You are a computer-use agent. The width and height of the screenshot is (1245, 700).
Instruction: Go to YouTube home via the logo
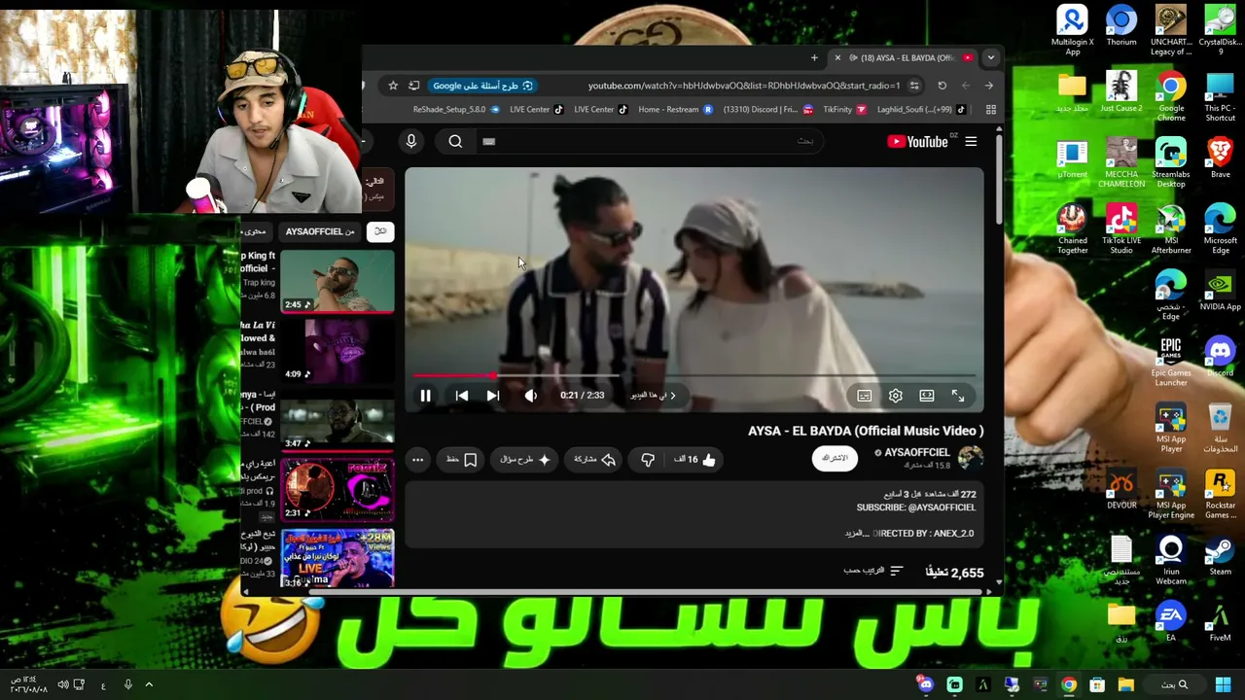click(x=917, y=142)
